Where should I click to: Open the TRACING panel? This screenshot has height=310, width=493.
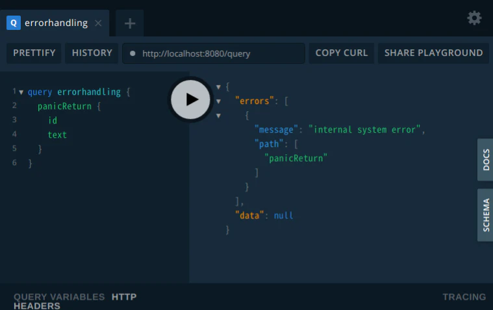(x=464, y=297)
